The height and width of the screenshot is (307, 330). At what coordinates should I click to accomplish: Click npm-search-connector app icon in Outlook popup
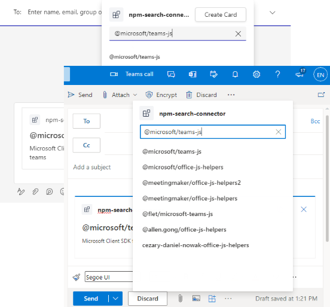pos(146,113)
